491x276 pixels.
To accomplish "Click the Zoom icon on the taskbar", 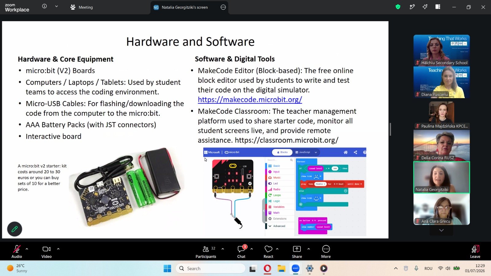I will coord(296,269).
